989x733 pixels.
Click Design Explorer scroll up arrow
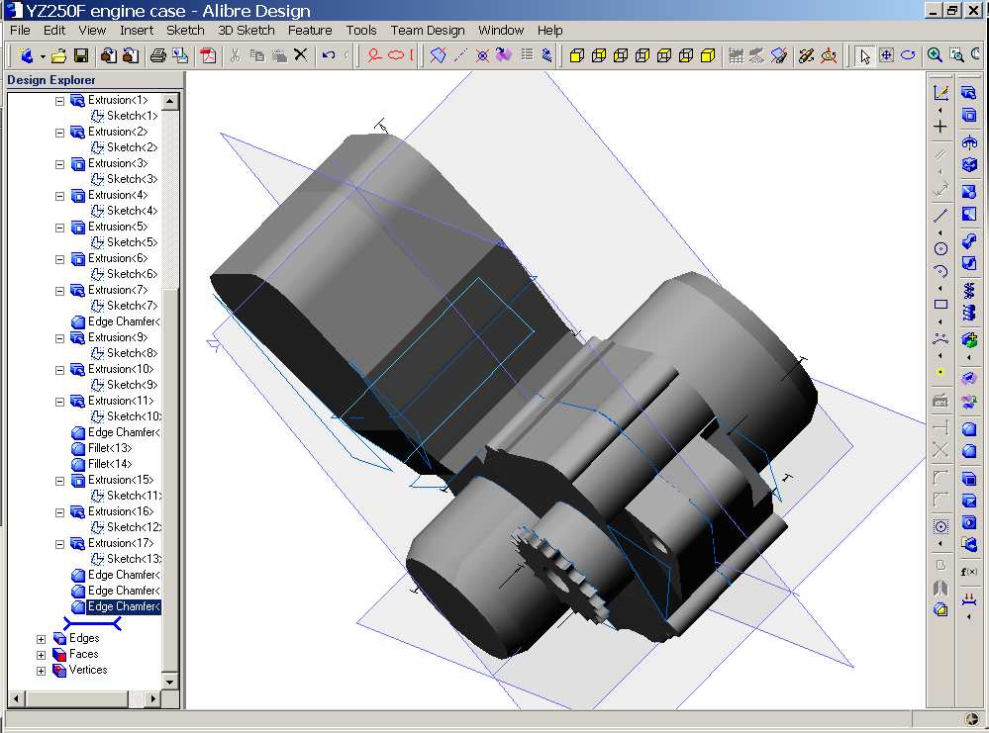coord(169,101)
